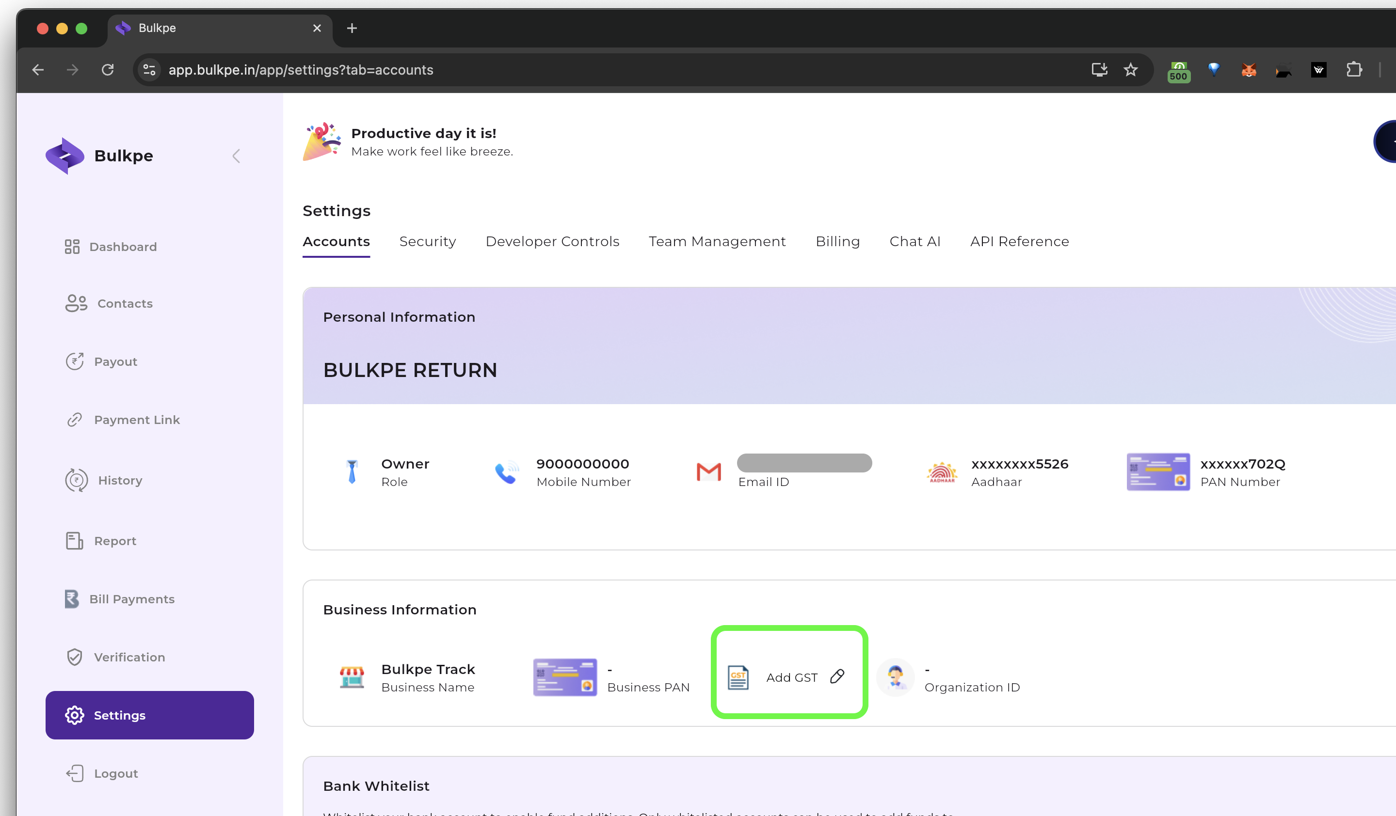
Task: Collapse the sidebar with the chevron
Action: click(237, 156)
